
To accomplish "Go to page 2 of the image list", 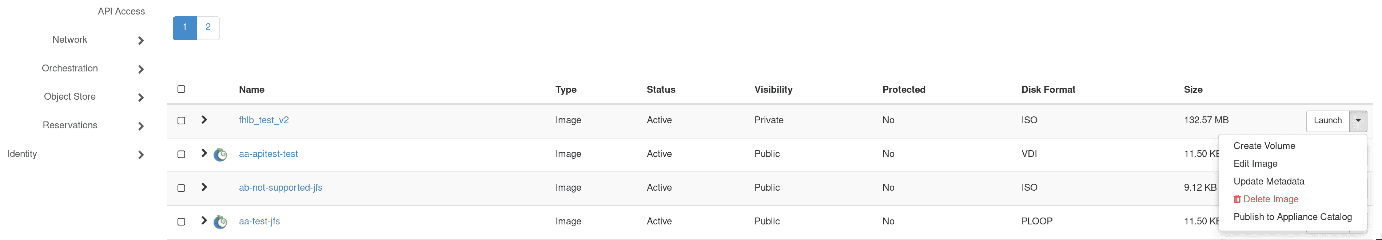I will (x=208, y=27).
